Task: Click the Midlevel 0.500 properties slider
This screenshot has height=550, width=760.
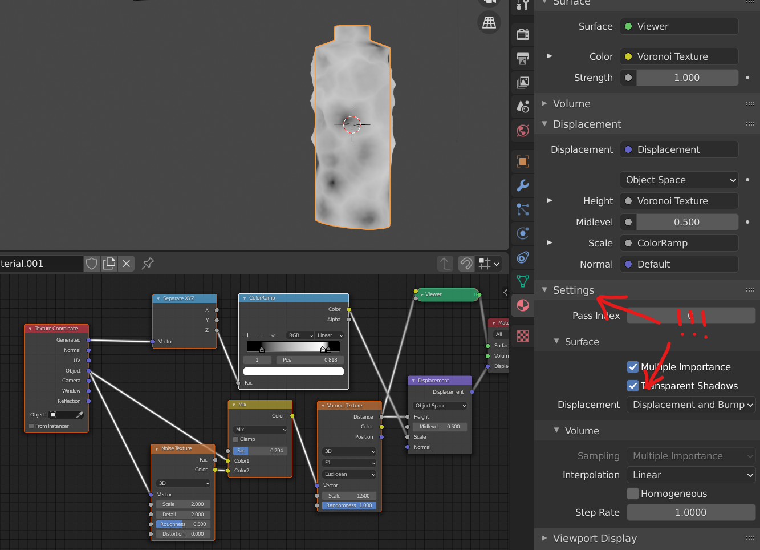Action: click(x=687, y=222)
